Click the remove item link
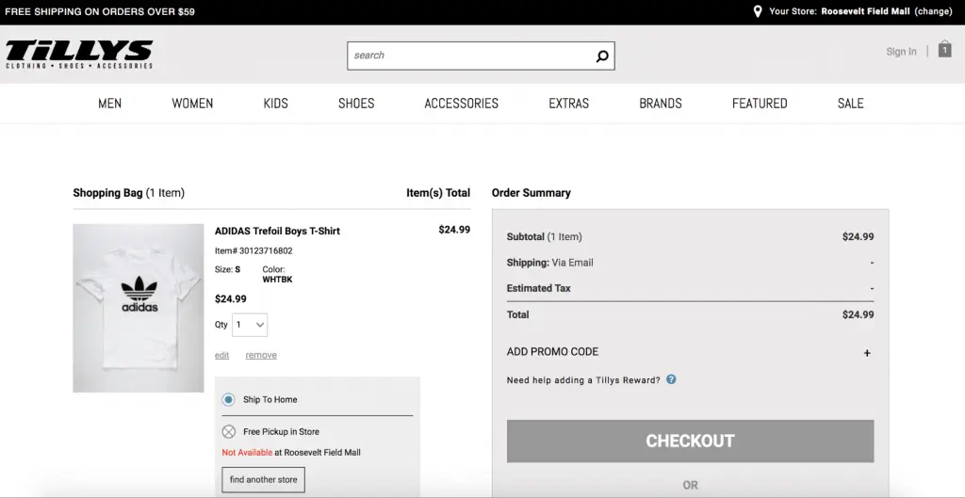 (261, 355)
